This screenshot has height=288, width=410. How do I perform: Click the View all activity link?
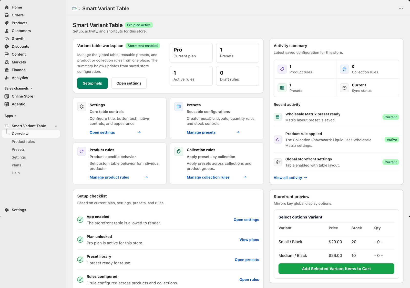pos(290,178)
